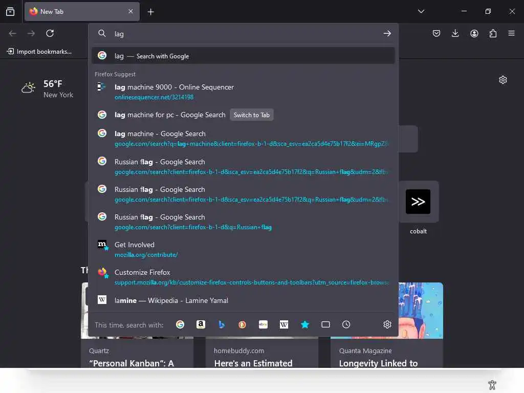The height and width of the screenshot is (393, 524).
Task: Open the Downloads panel
Action: (455, 33)
